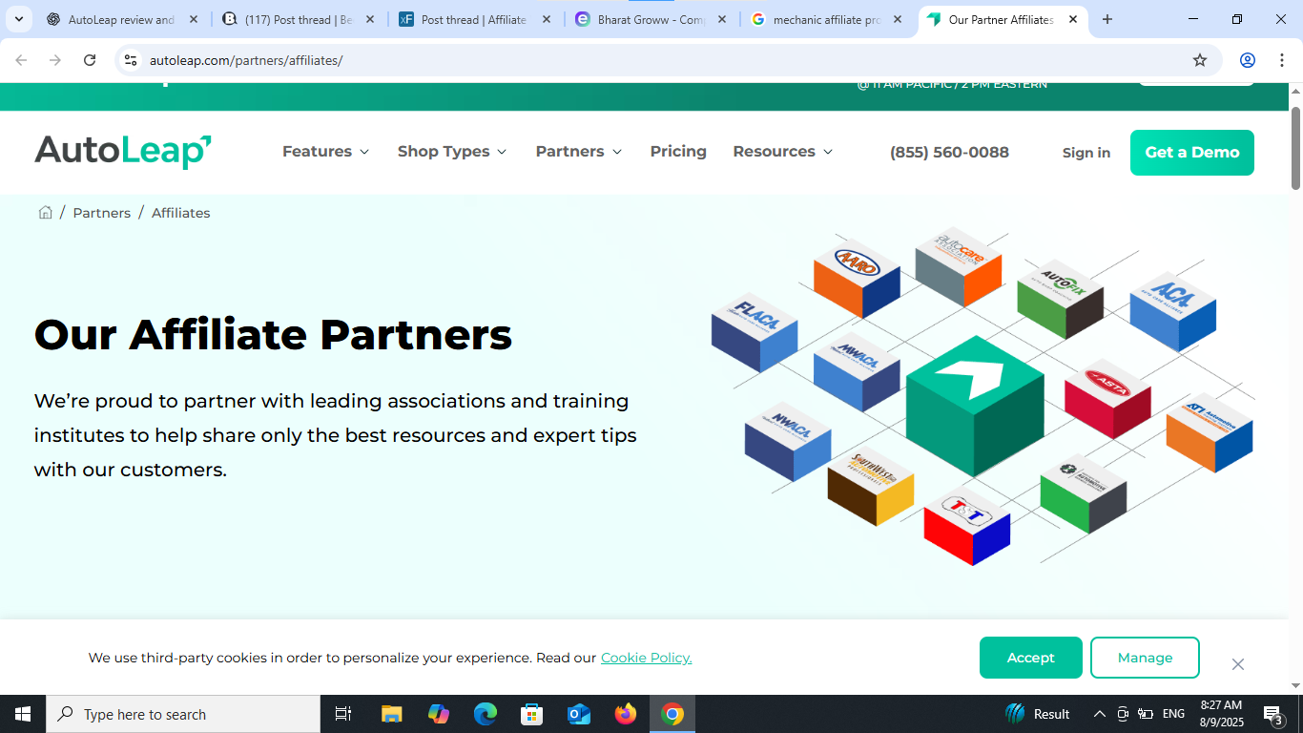Open File Explorer from taskbar
Viewport: 1303px width, 733px height.
391,714
